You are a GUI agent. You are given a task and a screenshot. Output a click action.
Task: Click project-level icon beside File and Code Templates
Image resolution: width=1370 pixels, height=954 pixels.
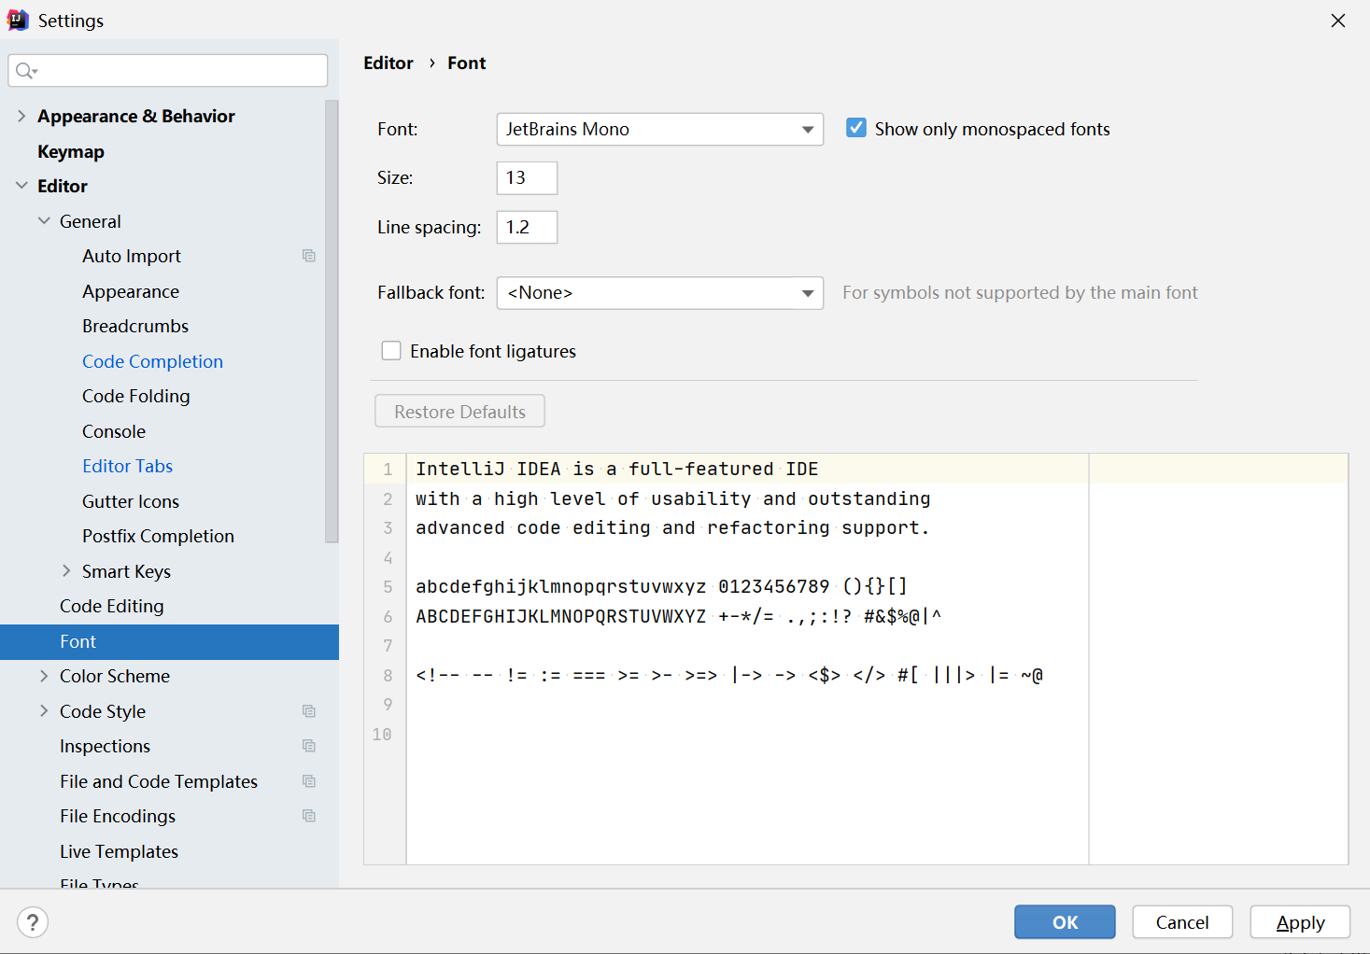[x=309, y=781]
